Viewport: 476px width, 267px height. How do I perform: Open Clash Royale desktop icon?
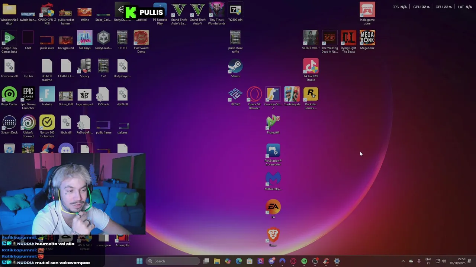[292, 96]
